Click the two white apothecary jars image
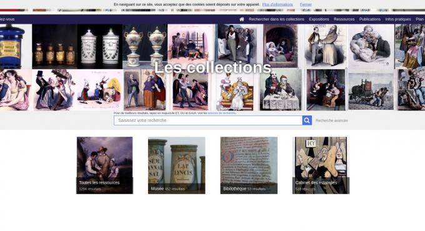This screenshot has height=231, width=425. 100,46
